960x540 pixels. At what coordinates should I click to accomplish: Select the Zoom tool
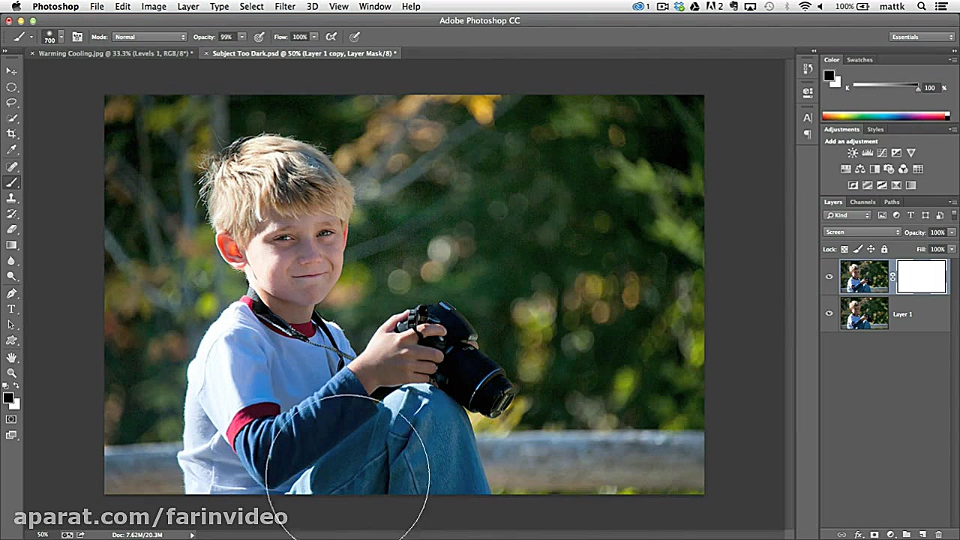11,373
